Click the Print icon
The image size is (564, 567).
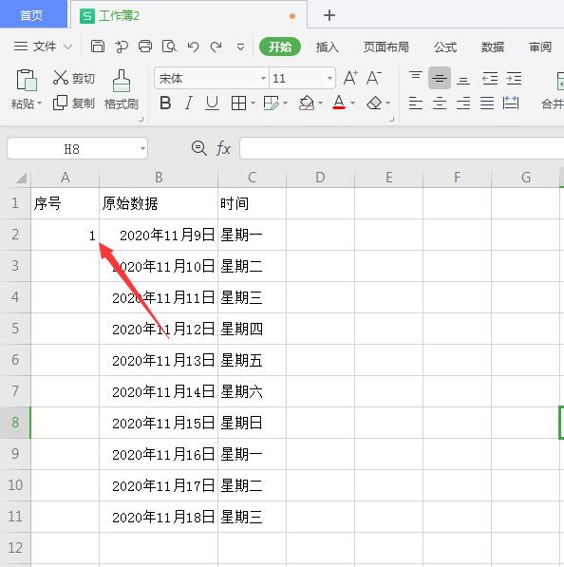145,47
